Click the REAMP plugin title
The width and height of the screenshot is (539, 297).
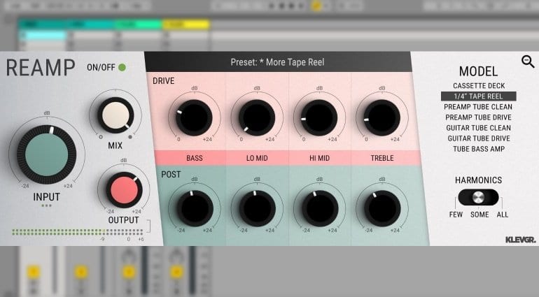coord(41,68)
